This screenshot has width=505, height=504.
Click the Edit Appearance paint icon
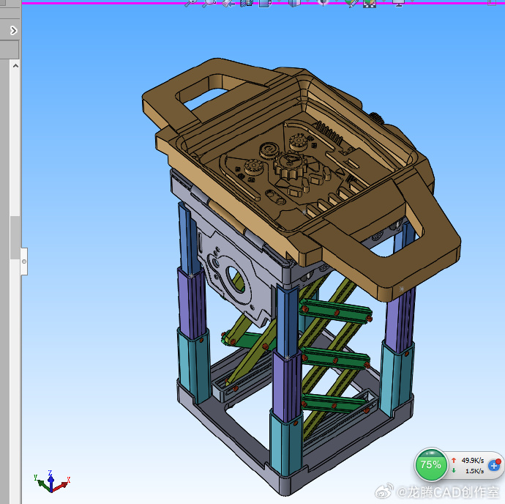pyautogui.click(x=351, y=3)
